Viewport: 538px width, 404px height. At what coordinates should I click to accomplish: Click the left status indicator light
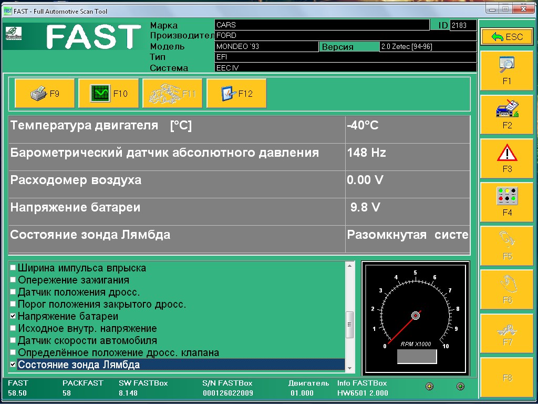(x=429, y=387)
